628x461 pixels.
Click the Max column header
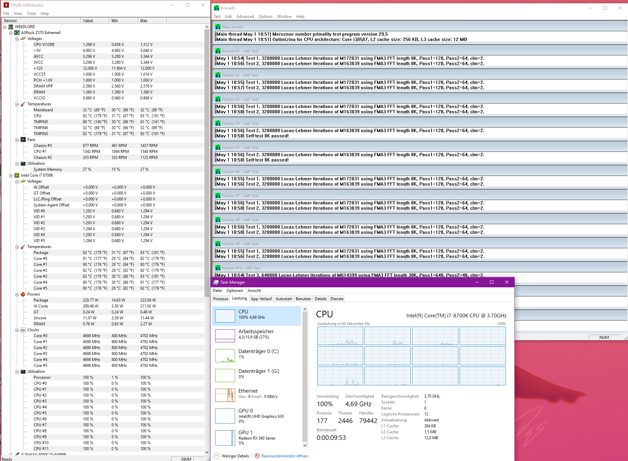[x=152, y=20]
